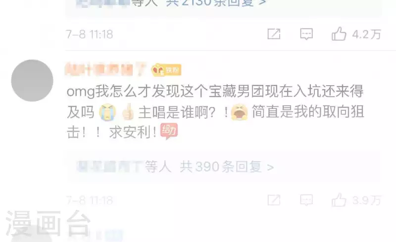Screen dimensions: 396x242
Task: Expand 共2130条回复 replies
Action: point(216,2)
